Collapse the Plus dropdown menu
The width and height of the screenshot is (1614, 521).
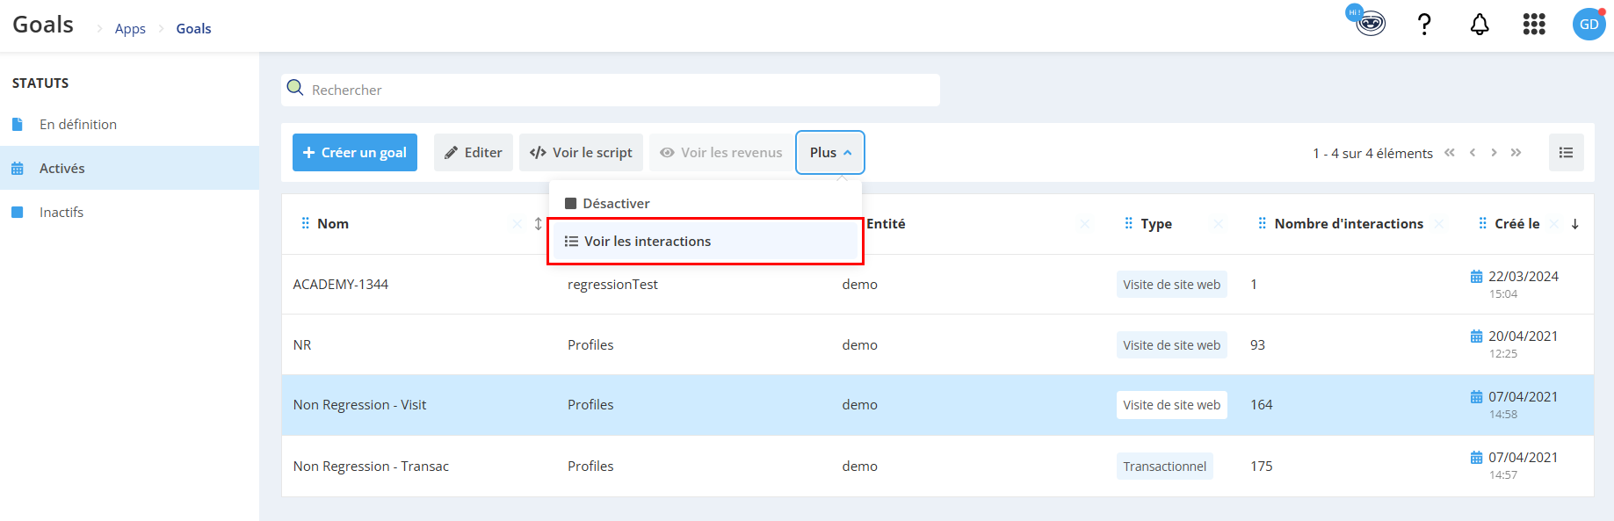(x=830, y=152)
